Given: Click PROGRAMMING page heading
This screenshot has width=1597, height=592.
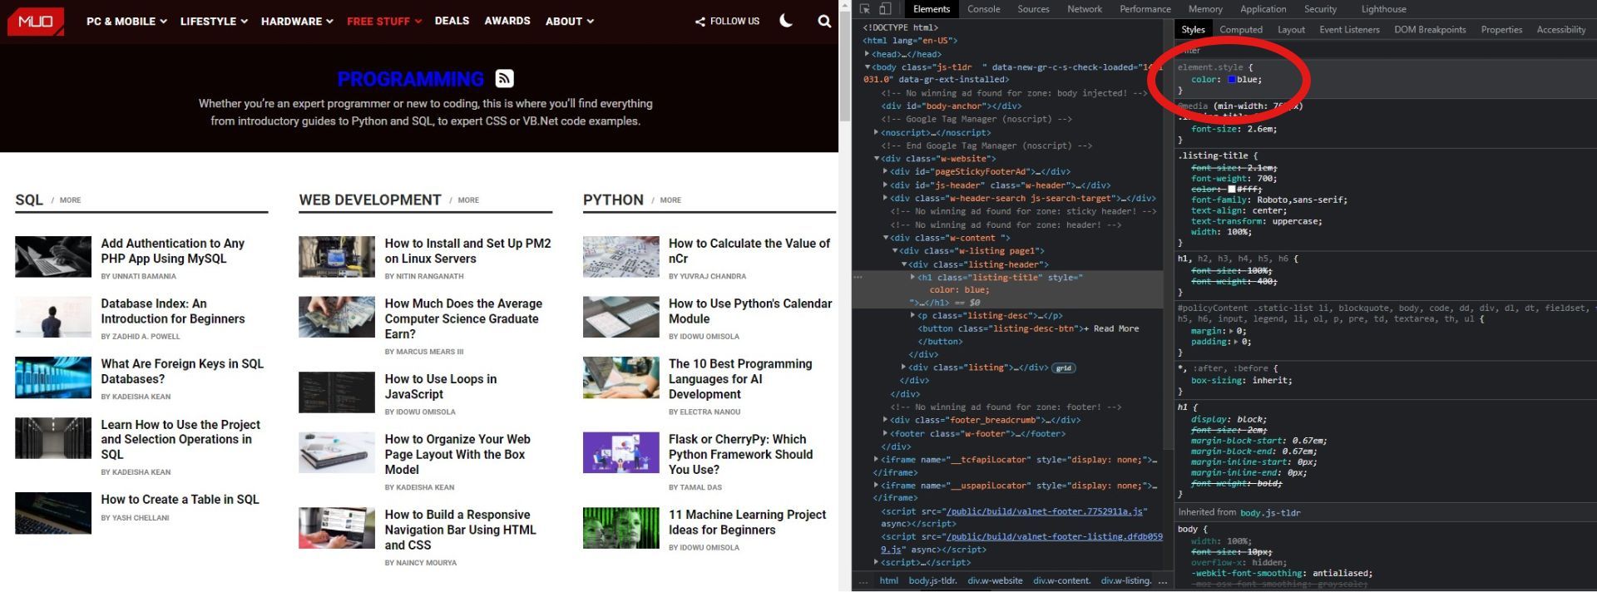Looking at the screenshot, I should pyautogui.click(x=411, y=79).
